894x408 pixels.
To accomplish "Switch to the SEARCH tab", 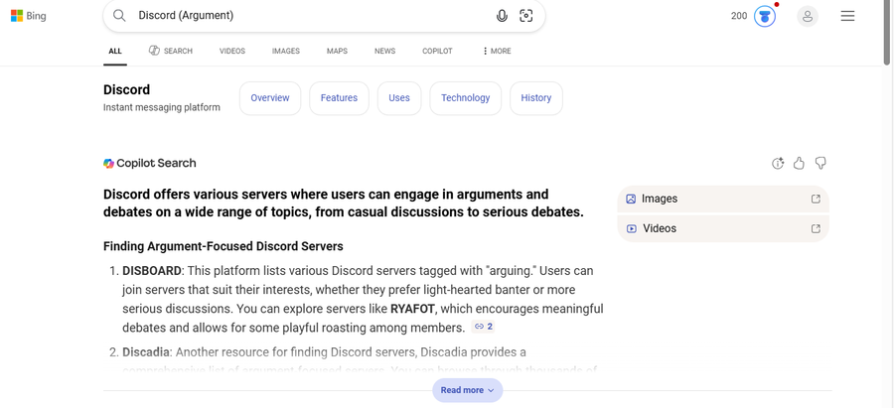I will pos(171,51).
